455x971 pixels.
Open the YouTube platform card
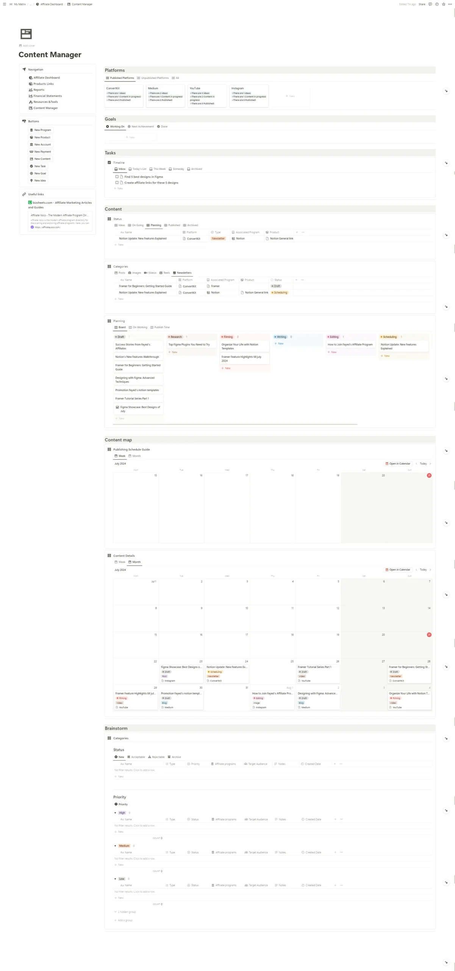207,96
